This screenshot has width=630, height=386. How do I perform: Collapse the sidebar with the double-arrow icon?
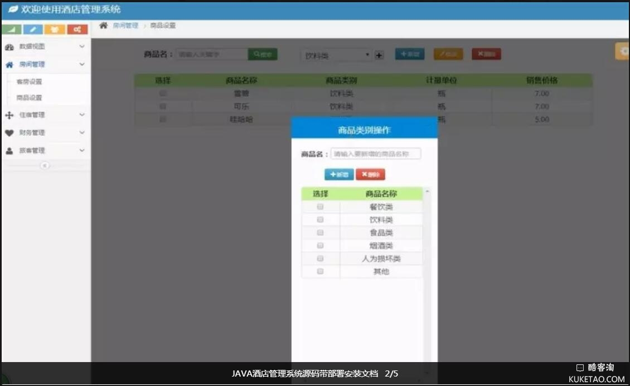click(45, 166)
